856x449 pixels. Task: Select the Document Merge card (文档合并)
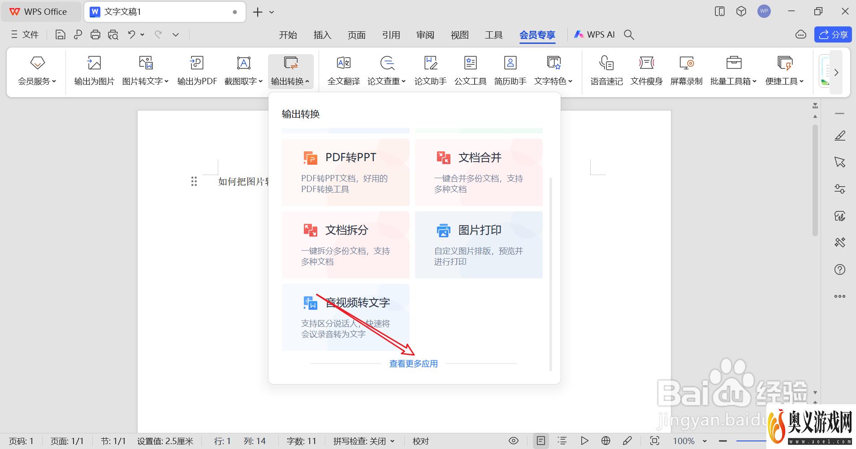(479, 172)
